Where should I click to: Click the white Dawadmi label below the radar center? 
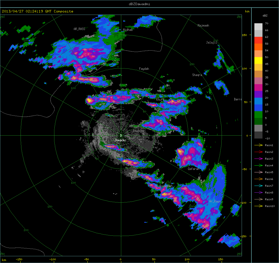121,140
